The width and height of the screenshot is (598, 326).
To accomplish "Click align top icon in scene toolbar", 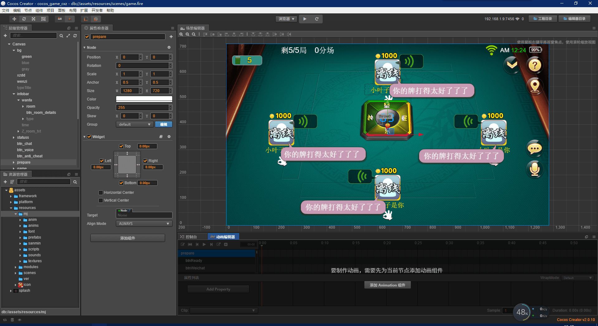I will 205,35.
